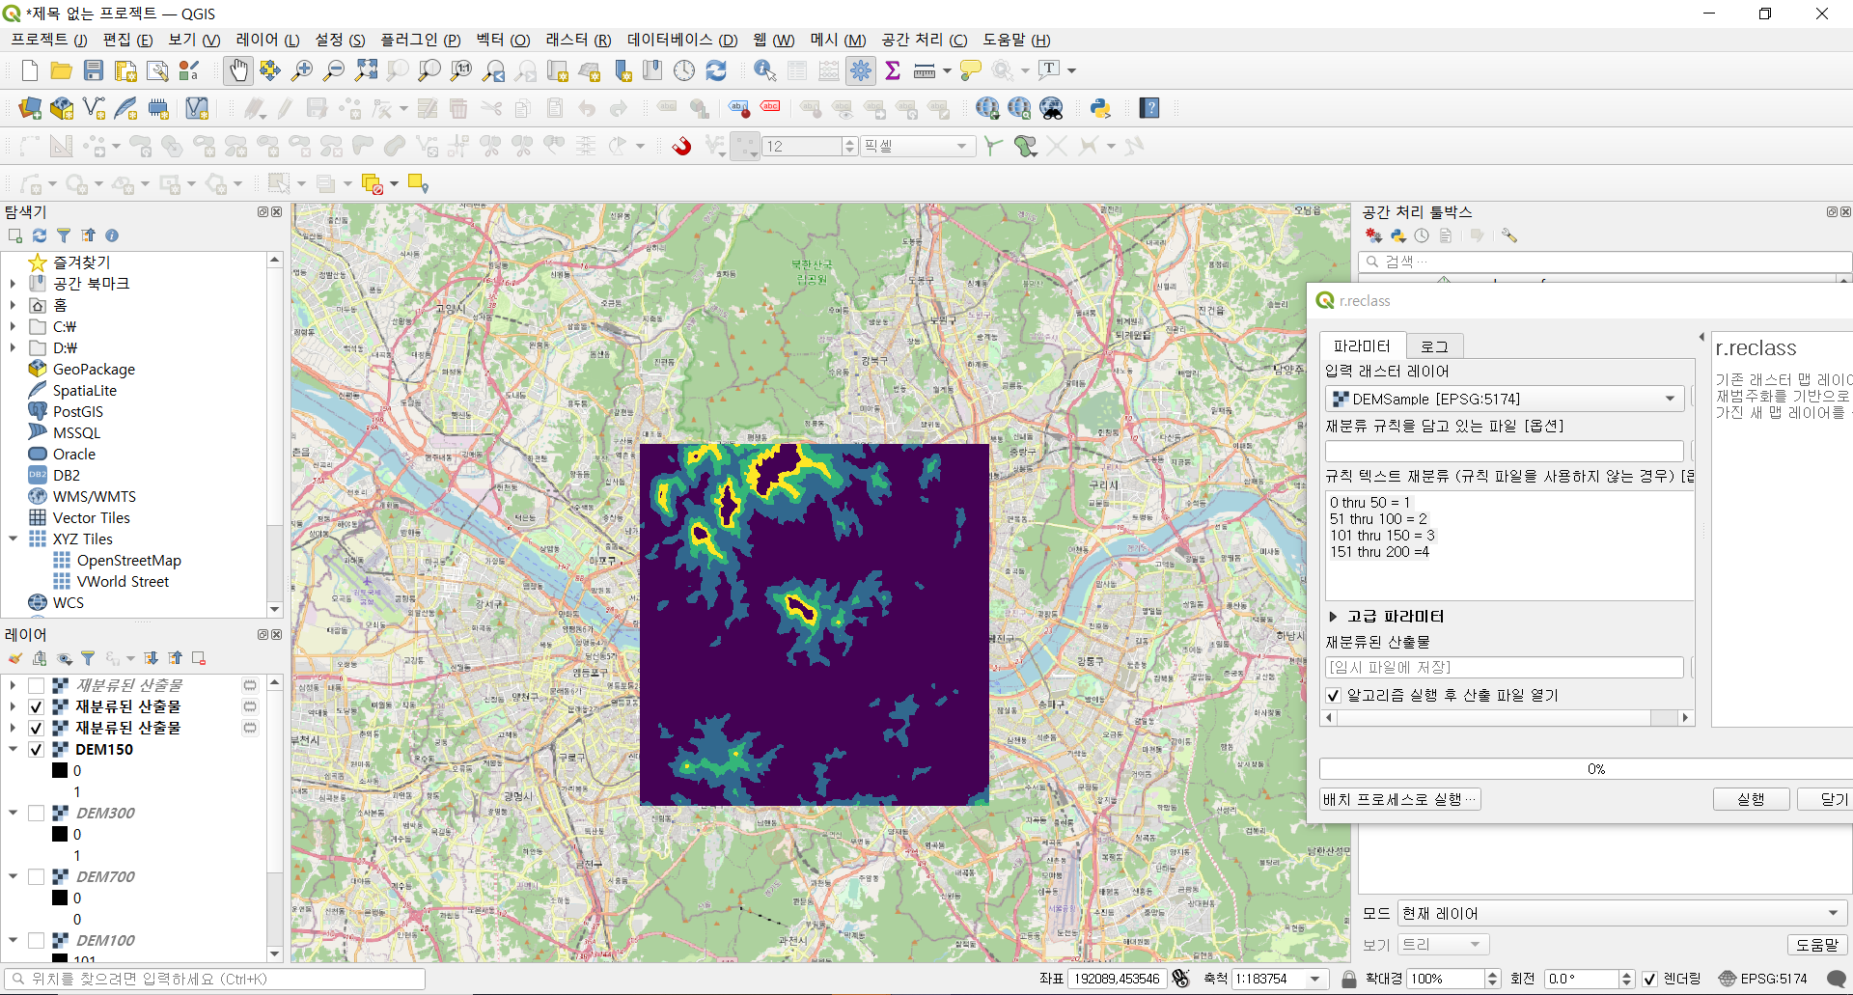Click the Zoom Full extent icon
Screen dimensions: 1853x995
tap(366, 70)
